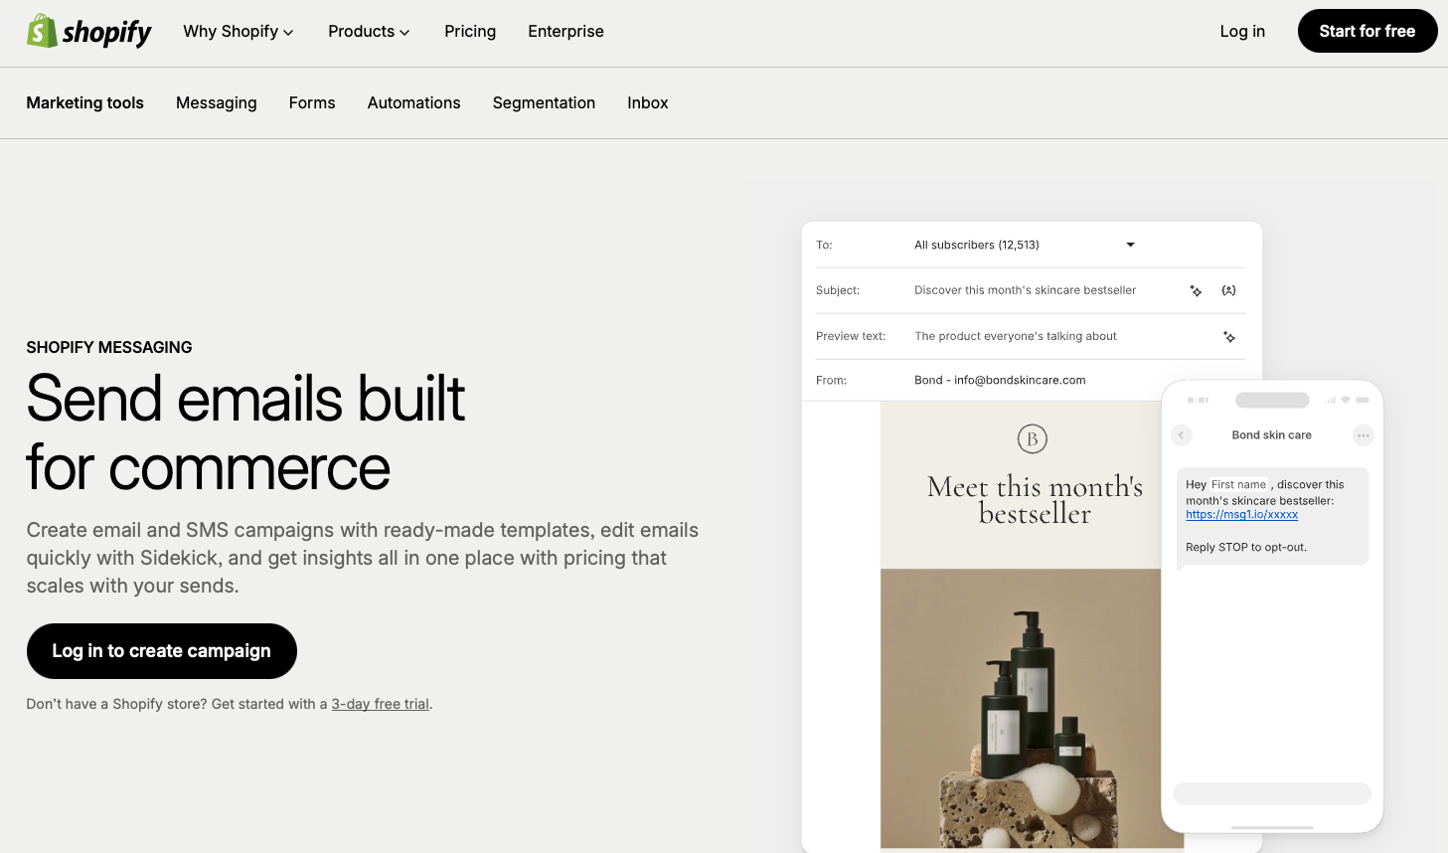Click the 'Meet this month's bestseller' email heading

point(1035,500)
